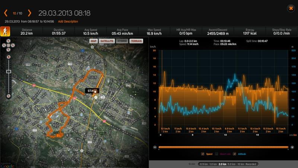The height and width of the screenshot is (168, 298).
Task: Select the first lap labeled 11.1 km/h
Action: [x=165, y=130]
